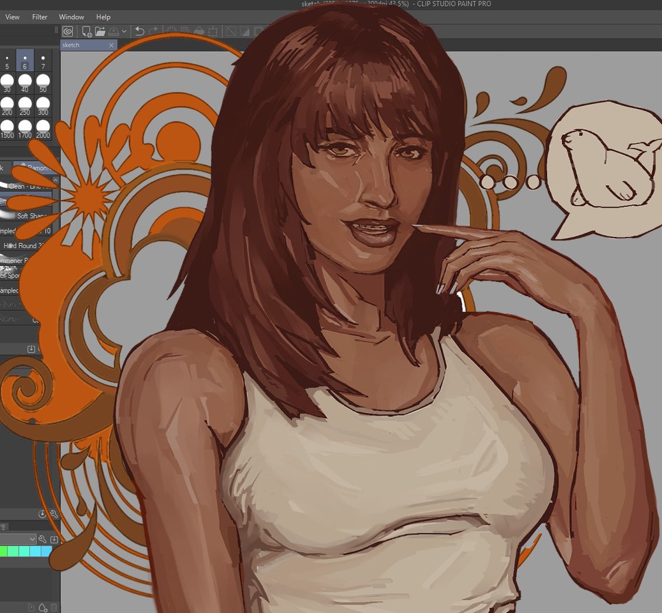Click the Deselect icon in toolbar
The height and width of the screenshot is (613, 662).
coord(231,31)
